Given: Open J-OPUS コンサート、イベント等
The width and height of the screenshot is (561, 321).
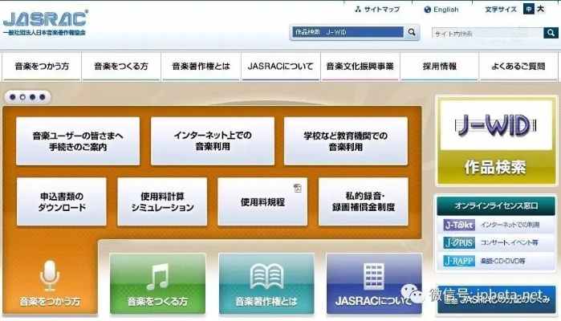Looking at the screenshot, I should (496, 242).
